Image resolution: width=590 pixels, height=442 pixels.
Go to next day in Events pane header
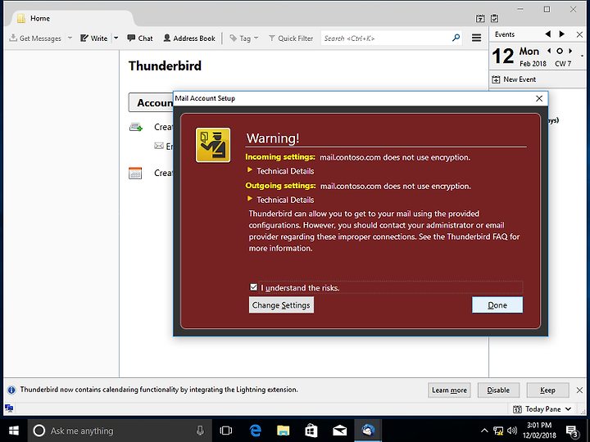562,34
